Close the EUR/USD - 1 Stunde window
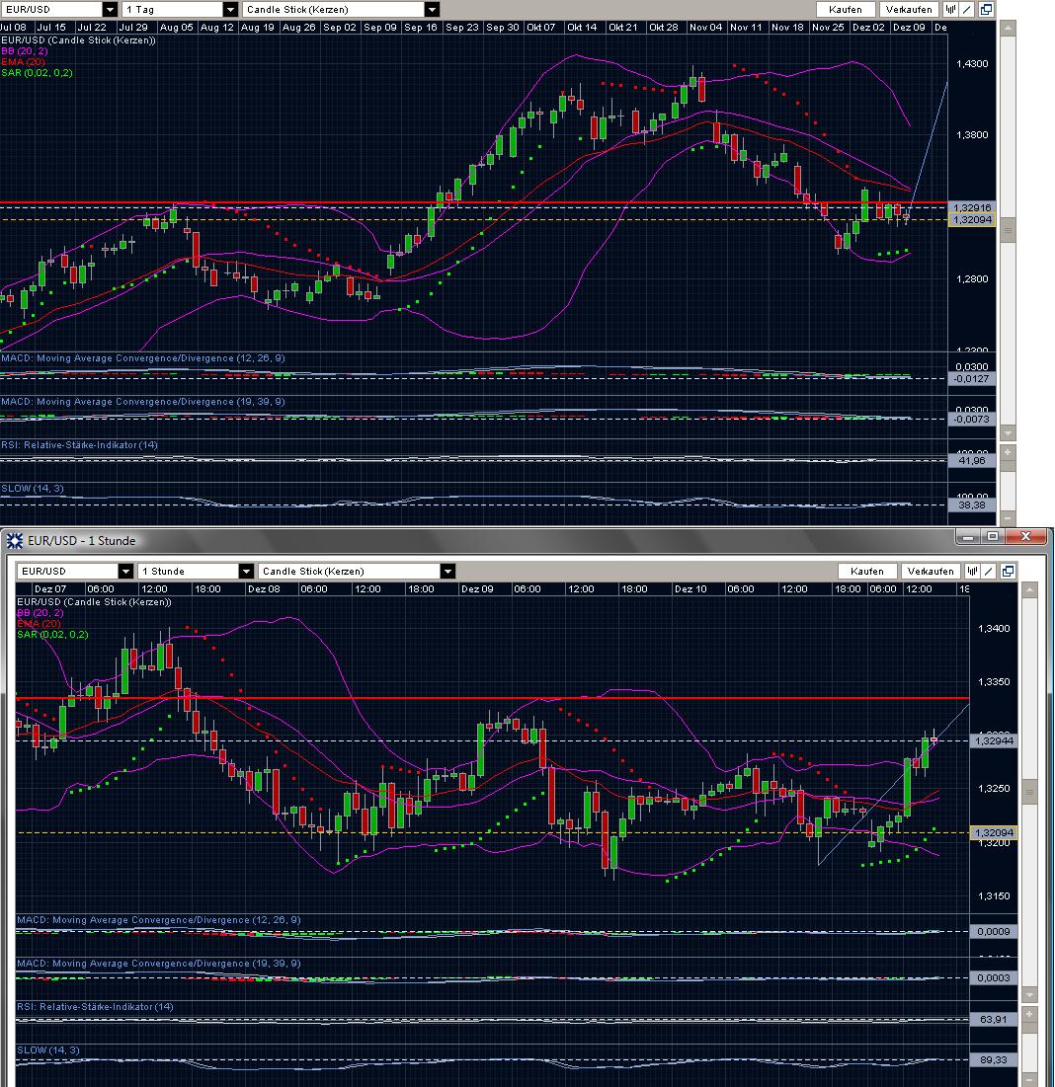Screen dimensions: 1055x1087 [x=1026, y=536]
